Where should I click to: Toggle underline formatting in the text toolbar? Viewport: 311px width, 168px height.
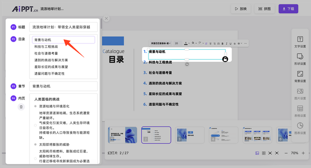click(x=230, y=43)
